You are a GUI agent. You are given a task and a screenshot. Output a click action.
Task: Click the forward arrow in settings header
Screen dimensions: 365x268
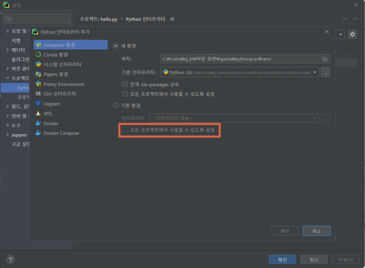pos(355,19)
